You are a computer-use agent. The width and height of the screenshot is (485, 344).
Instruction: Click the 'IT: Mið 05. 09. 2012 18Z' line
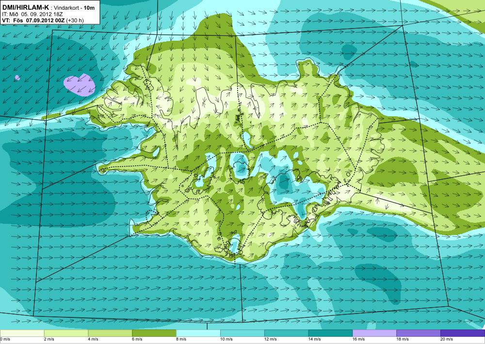(x=32, y=14)
